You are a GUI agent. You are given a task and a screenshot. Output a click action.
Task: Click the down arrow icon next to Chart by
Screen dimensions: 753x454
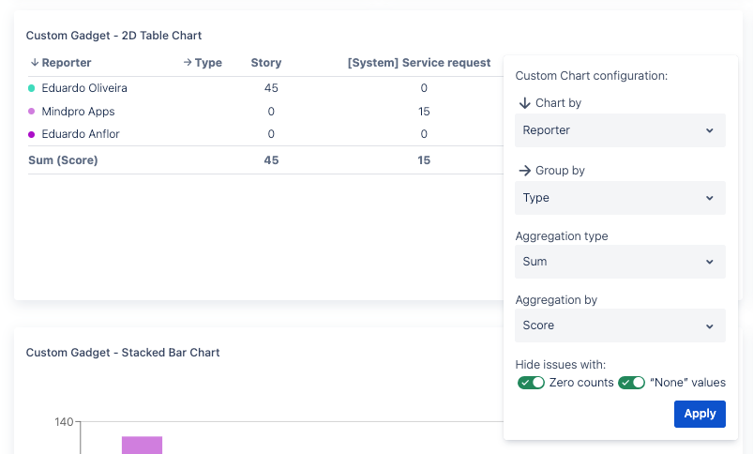(x=524, y=103)
